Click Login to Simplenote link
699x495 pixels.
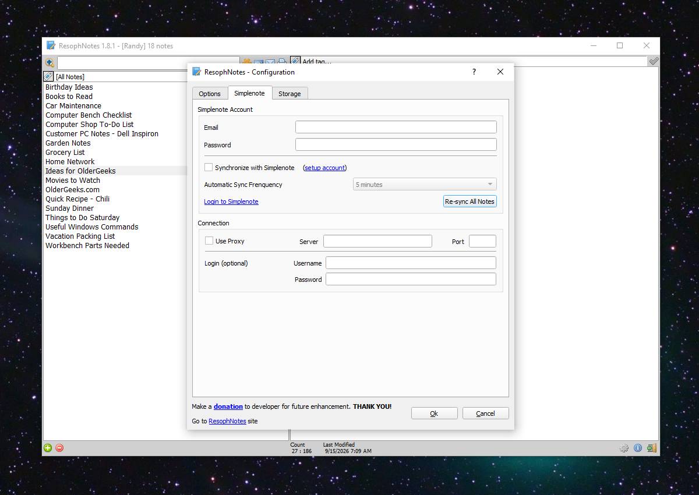coord(231,201)
